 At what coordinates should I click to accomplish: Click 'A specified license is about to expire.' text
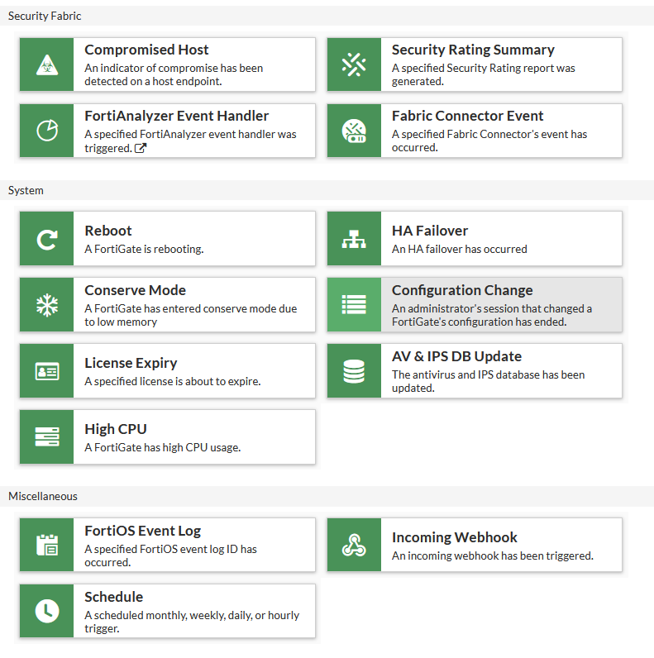(x=173, y=381)
